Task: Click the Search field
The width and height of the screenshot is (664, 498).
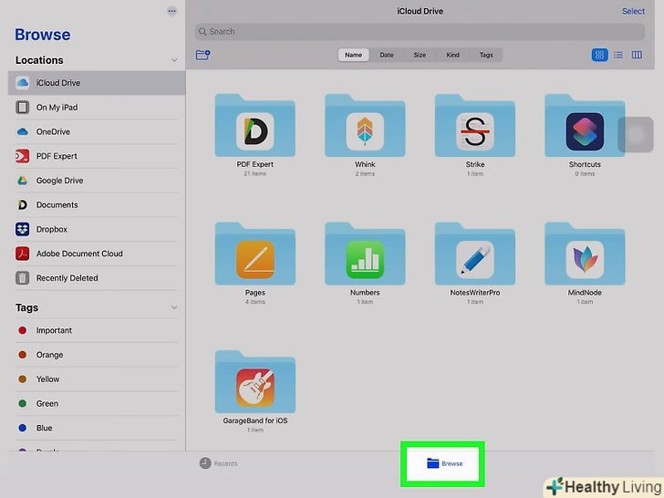Action: 420,32
